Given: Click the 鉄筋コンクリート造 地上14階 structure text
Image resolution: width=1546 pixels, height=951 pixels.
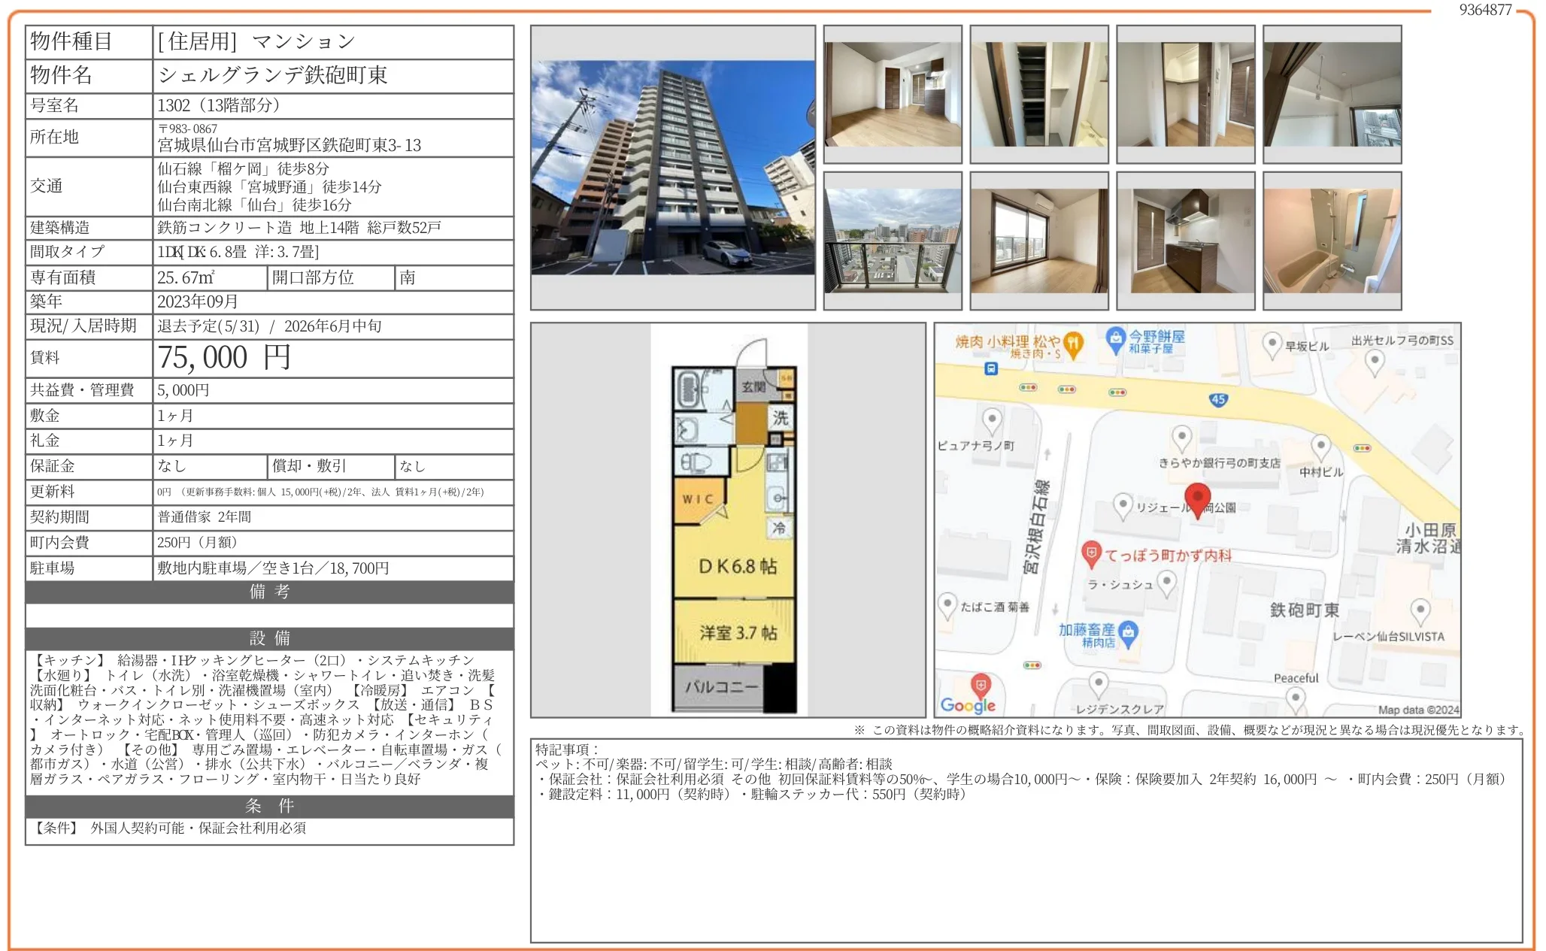Looking at the screenshot, I should click(258, 228).
